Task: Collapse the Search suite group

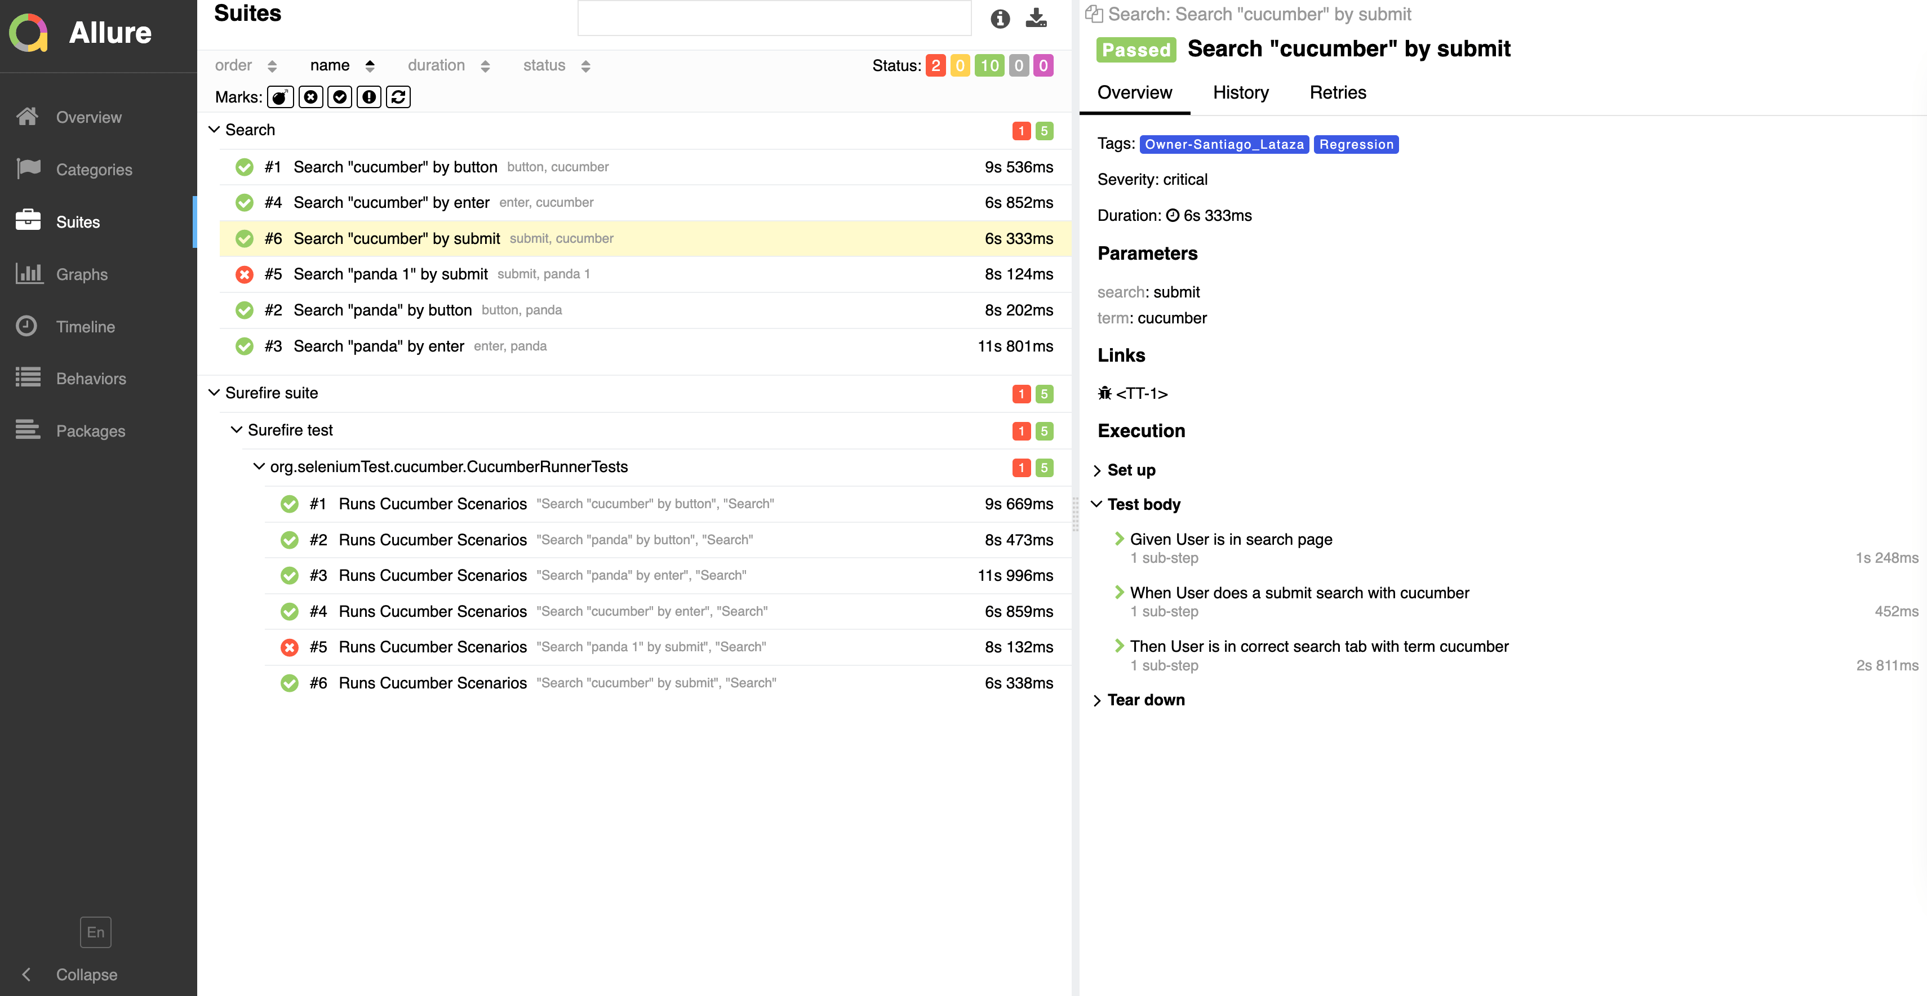Action: click(x=214, y=130)
